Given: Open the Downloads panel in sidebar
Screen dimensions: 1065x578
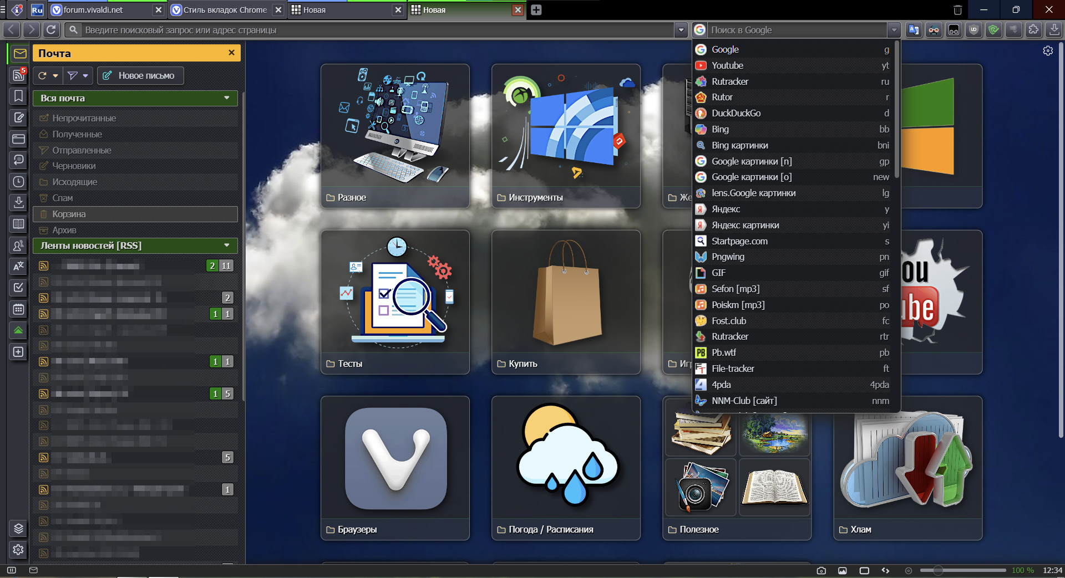Looking at the screenshot, I should (x=18, y=202).
